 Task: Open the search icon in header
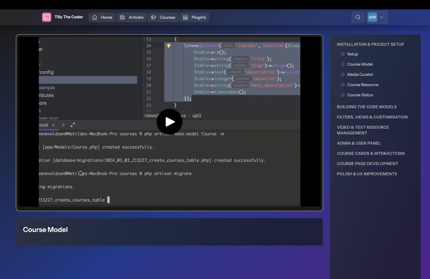(358, 17)
